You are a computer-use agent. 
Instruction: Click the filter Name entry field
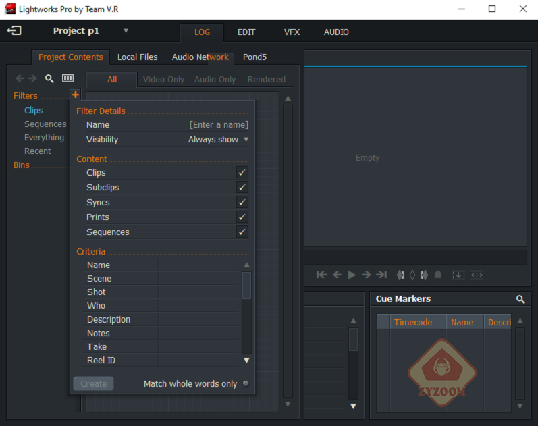[x=219, y=125]
